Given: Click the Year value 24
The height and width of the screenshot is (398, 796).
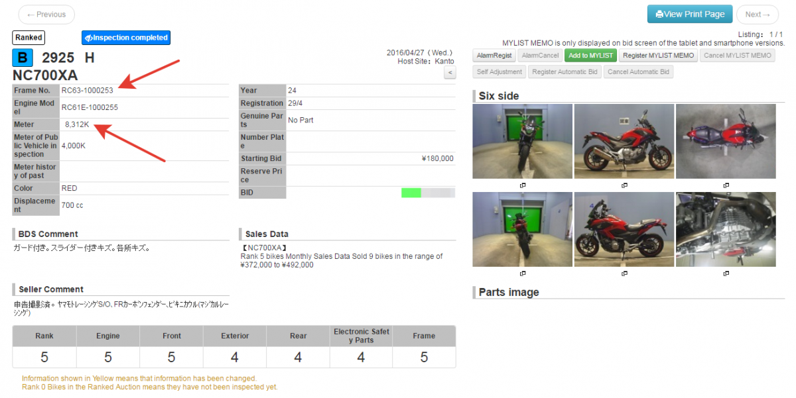Looking at the screenshot, I should point(292,90).
